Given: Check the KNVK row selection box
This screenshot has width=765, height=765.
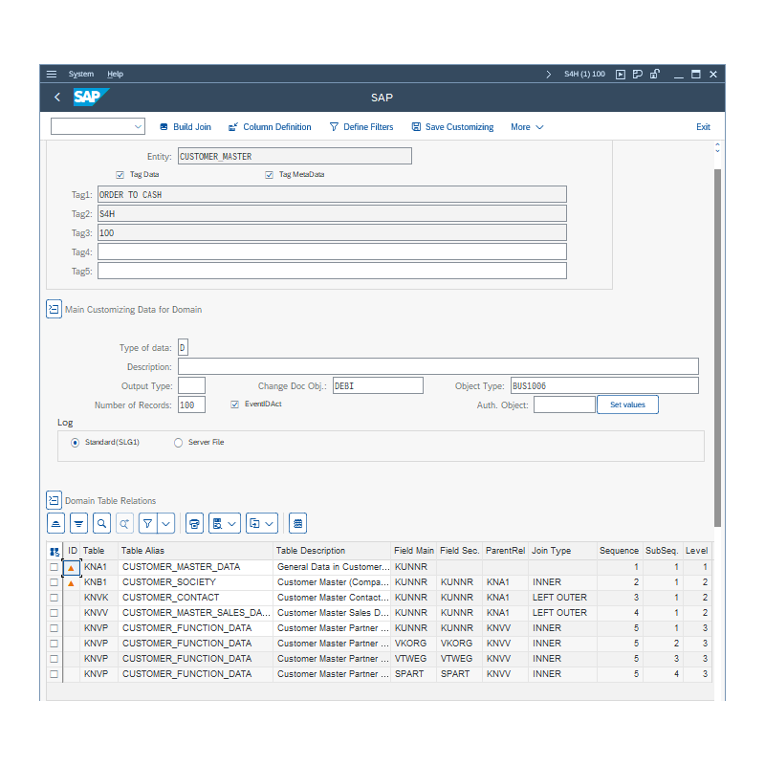Looking at the screenshot, I should click(x=55, y=597).
